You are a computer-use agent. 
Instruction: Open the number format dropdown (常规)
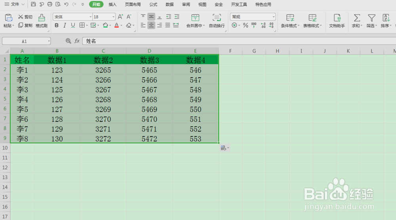tap(274, 17)
